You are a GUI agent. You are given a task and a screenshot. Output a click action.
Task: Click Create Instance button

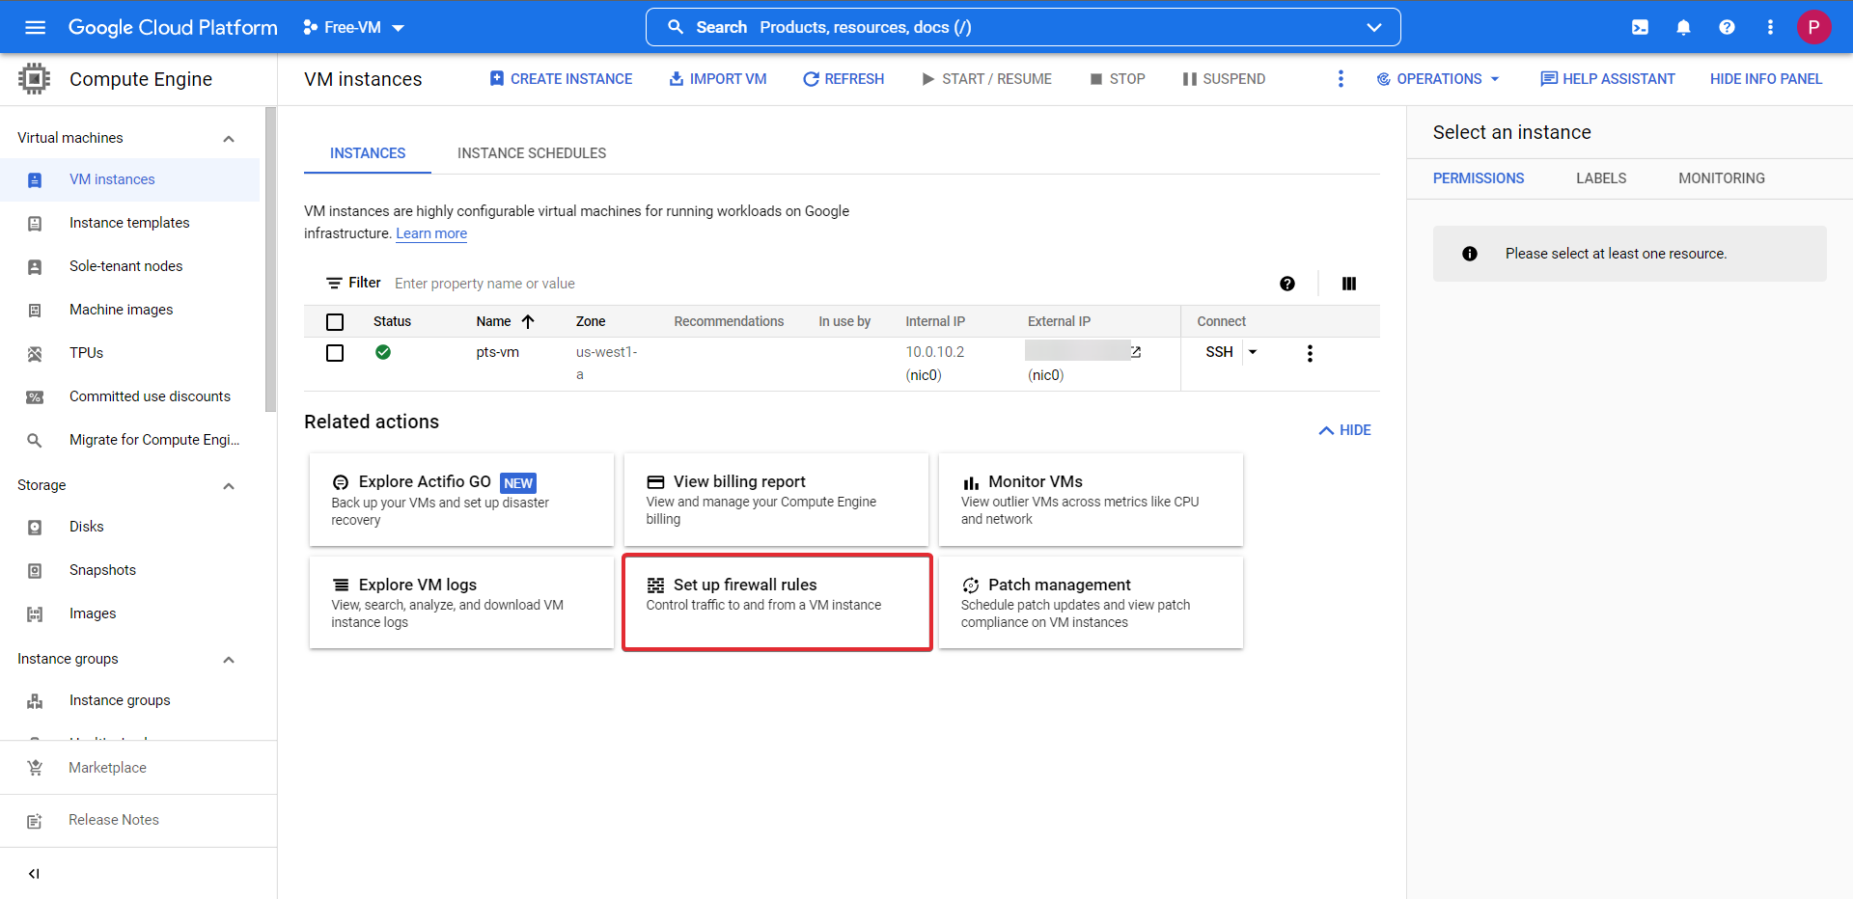[x=561, y=79]
